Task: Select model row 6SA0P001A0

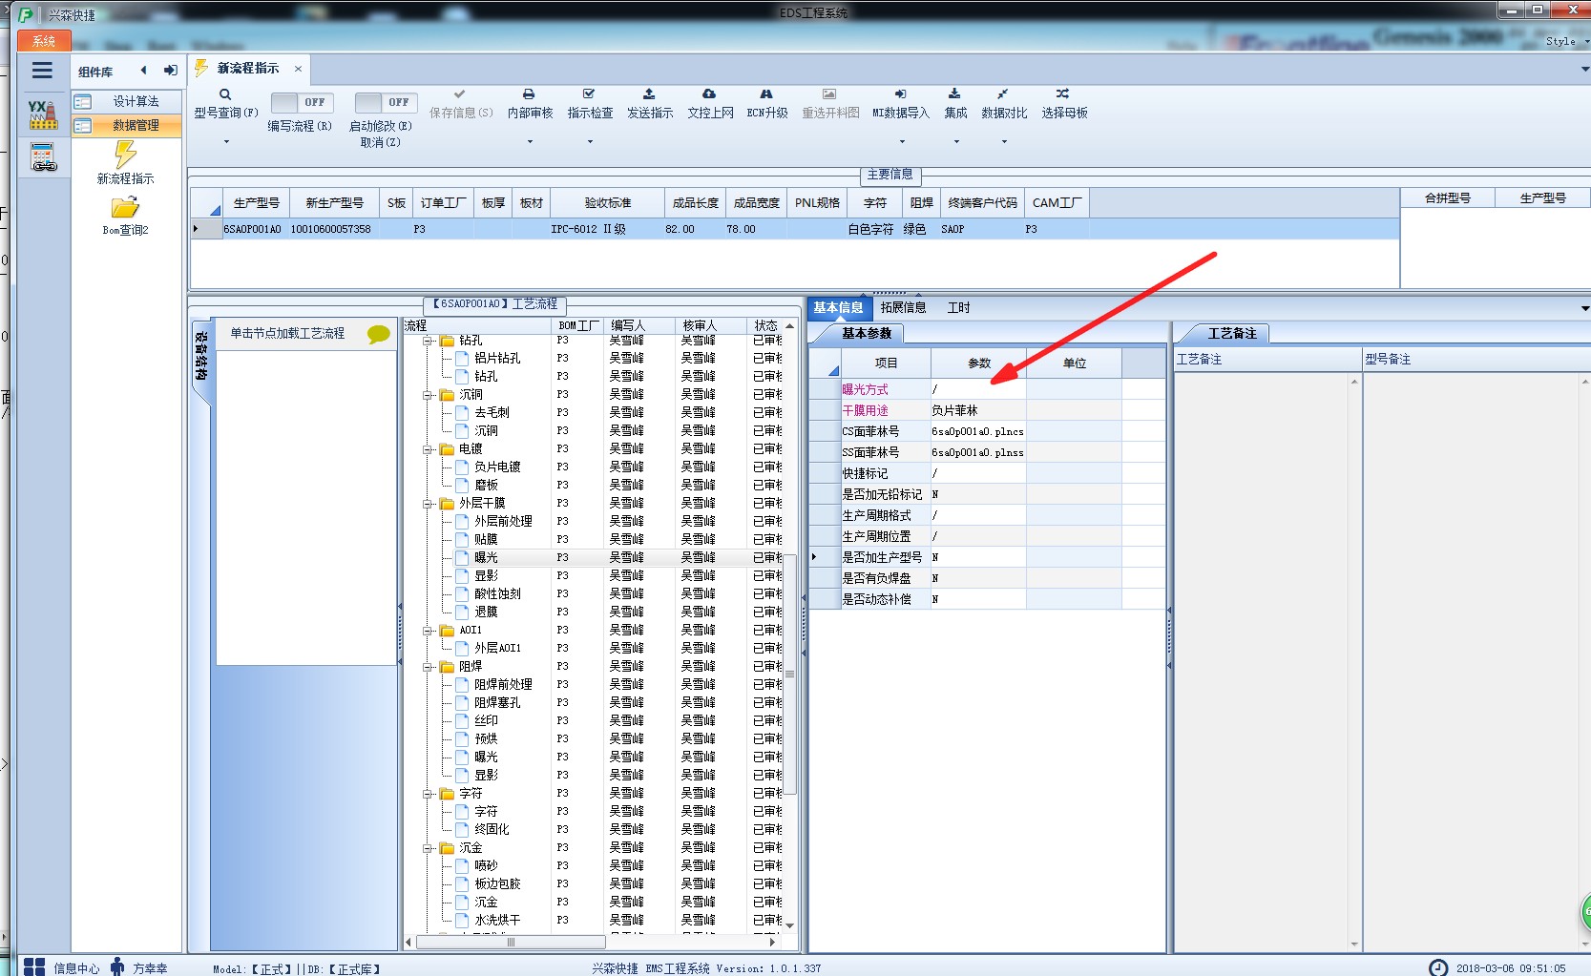Action: point(795,229)
